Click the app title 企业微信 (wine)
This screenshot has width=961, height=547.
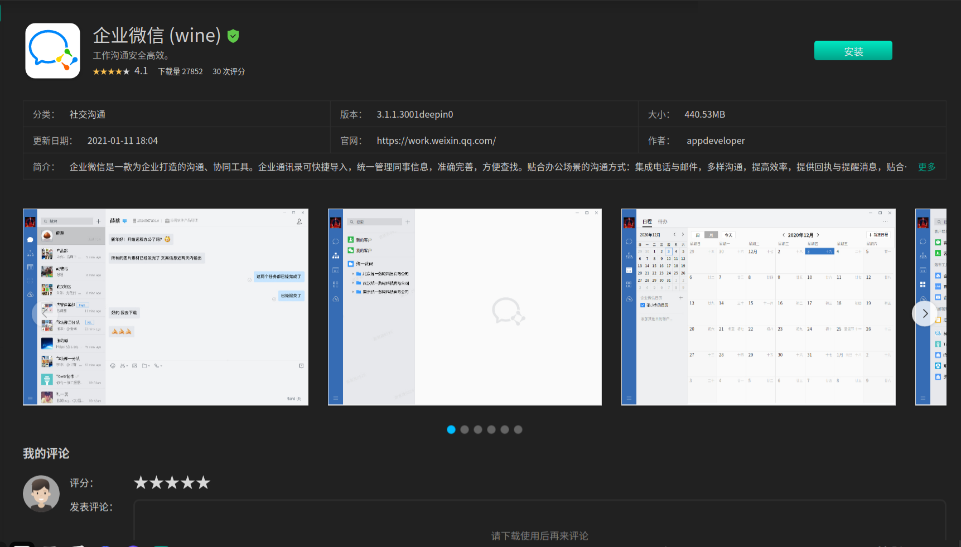click(157, 36)
